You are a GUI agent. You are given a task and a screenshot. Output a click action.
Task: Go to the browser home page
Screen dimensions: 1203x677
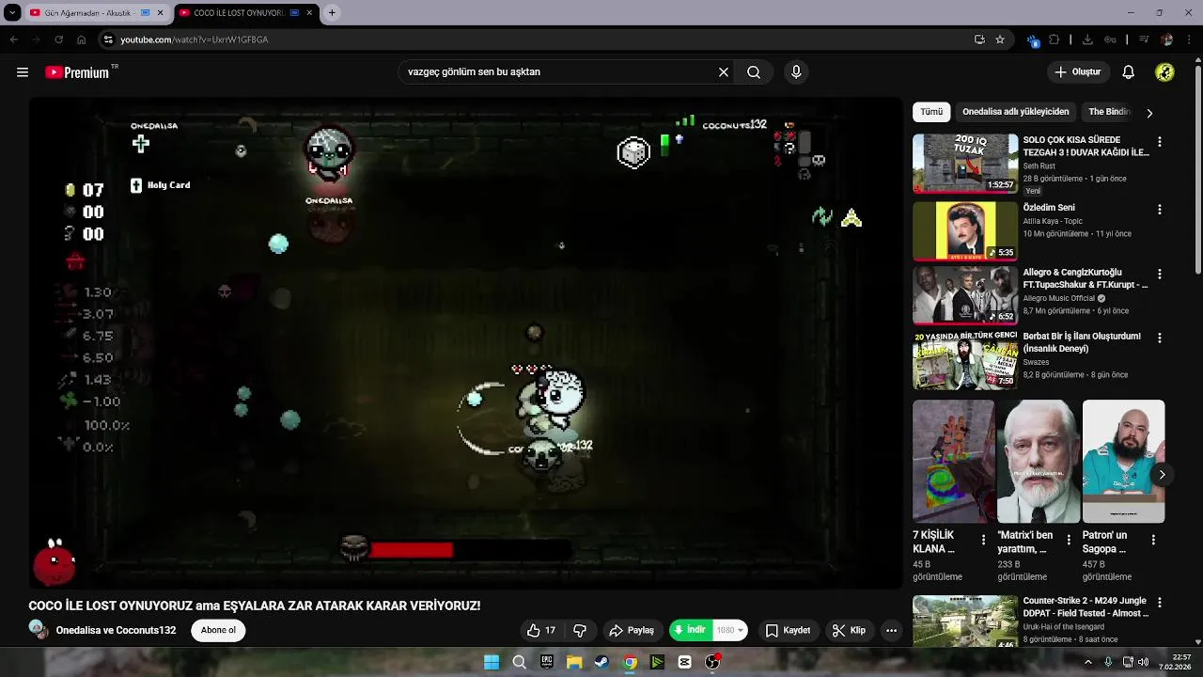81,39
